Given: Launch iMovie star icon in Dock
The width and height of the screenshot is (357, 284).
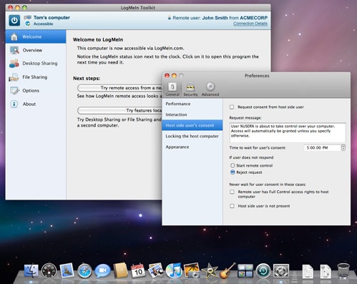Looking at the screenshot, I should (210, 271).
